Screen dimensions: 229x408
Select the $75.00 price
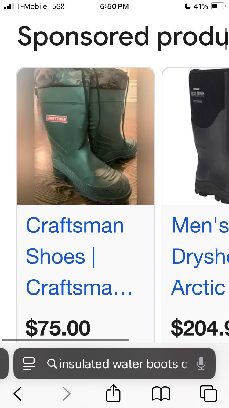click(x=58, y=328)
